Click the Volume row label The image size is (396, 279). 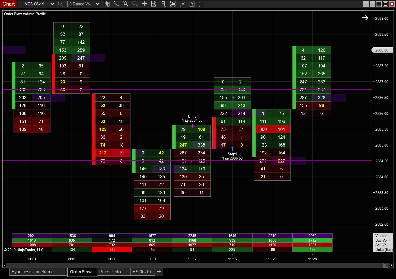tap(383, 236)
